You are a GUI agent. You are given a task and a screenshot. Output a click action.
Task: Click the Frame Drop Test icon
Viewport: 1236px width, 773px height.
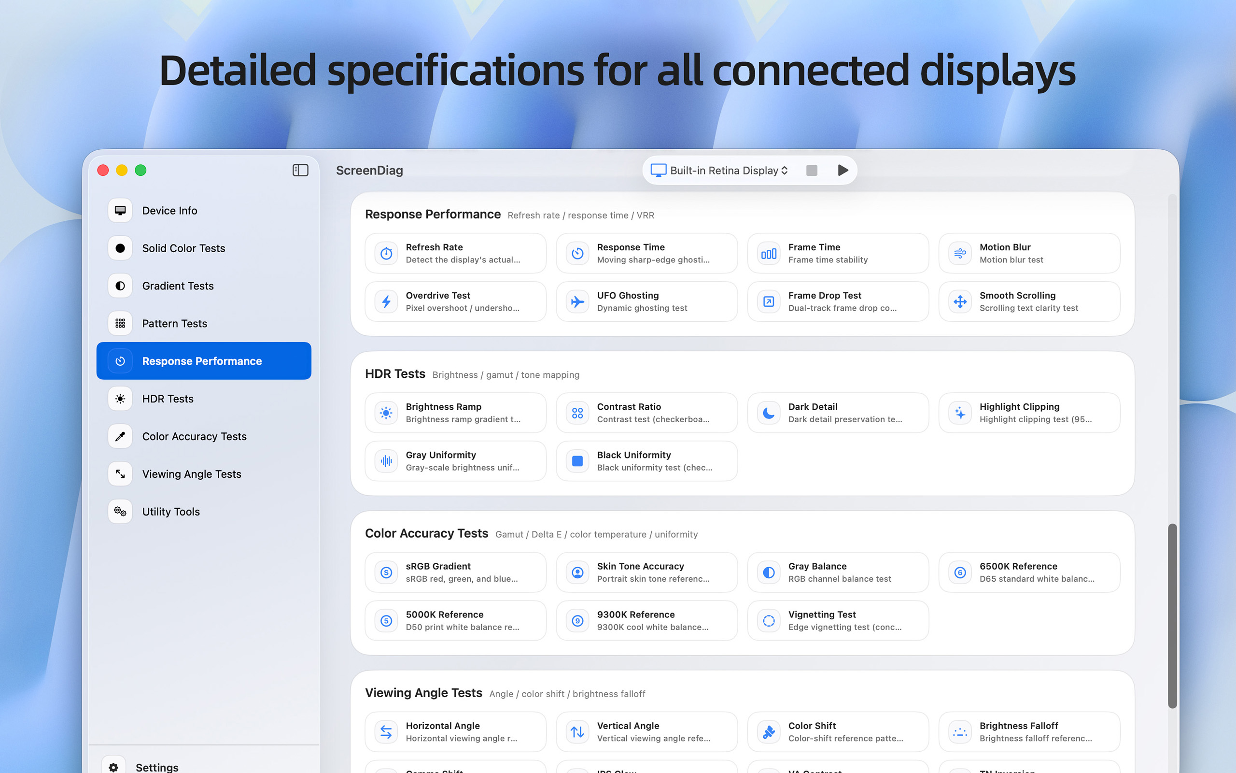769,301
